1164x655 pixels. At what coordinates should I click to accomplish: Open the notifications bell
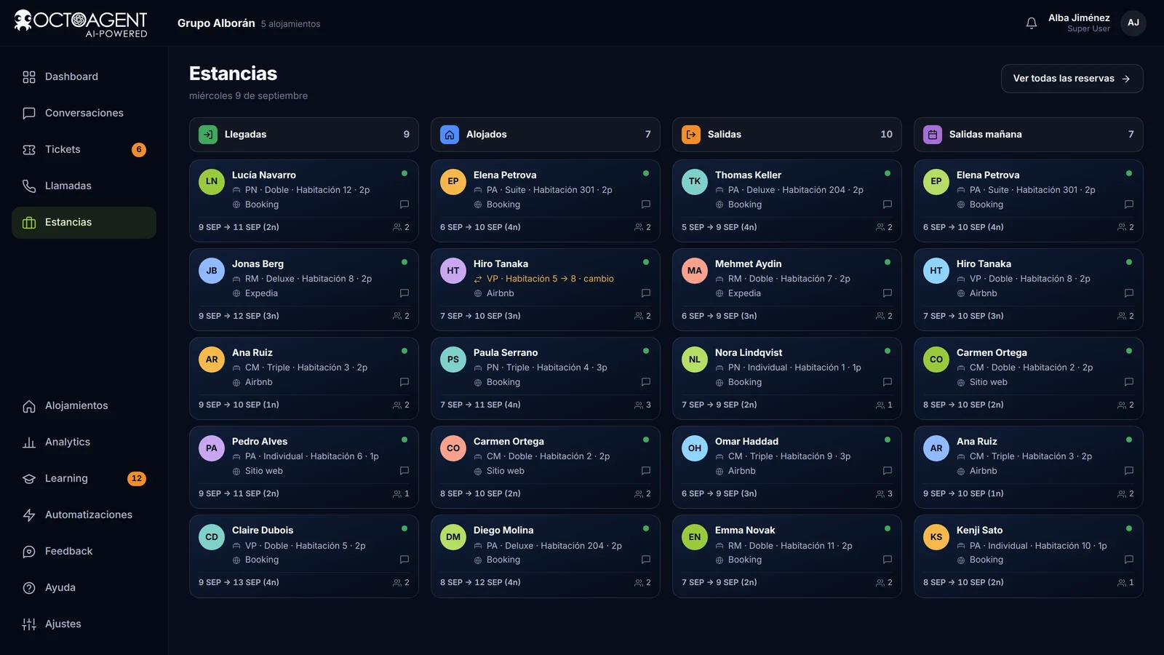[x=1031, y=23]
